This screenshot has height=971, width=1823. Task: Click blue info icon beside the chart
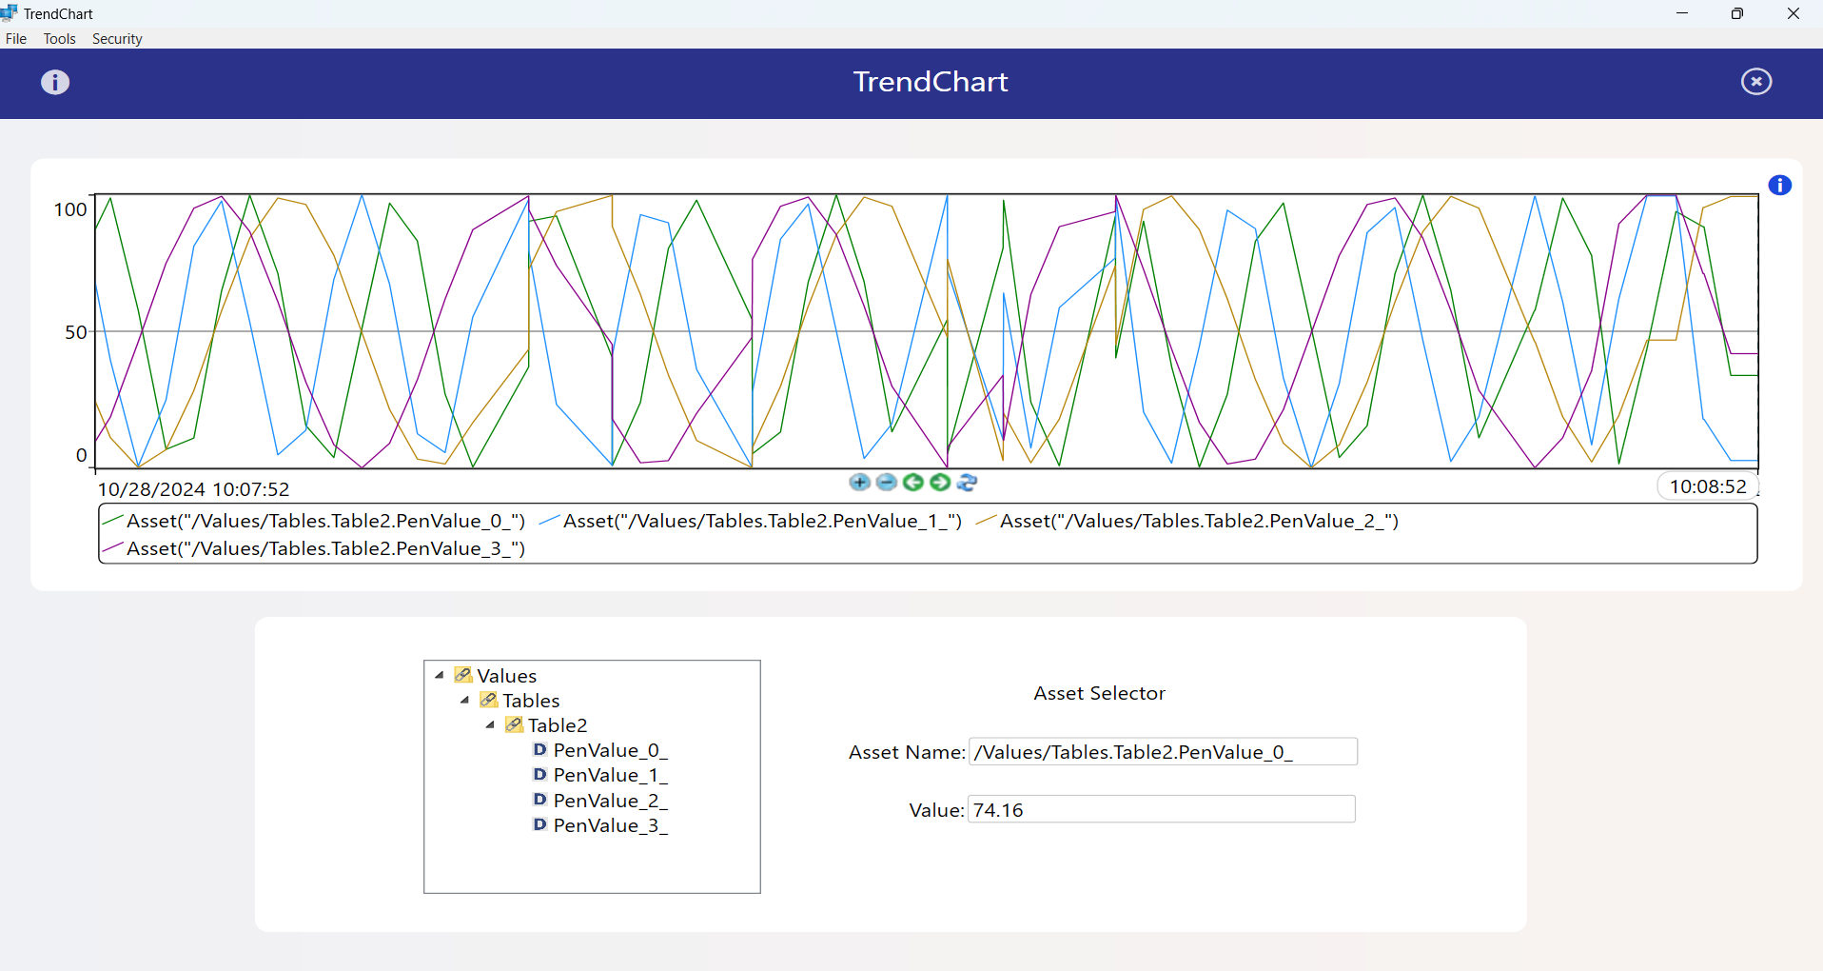(x=1779, y=186)
